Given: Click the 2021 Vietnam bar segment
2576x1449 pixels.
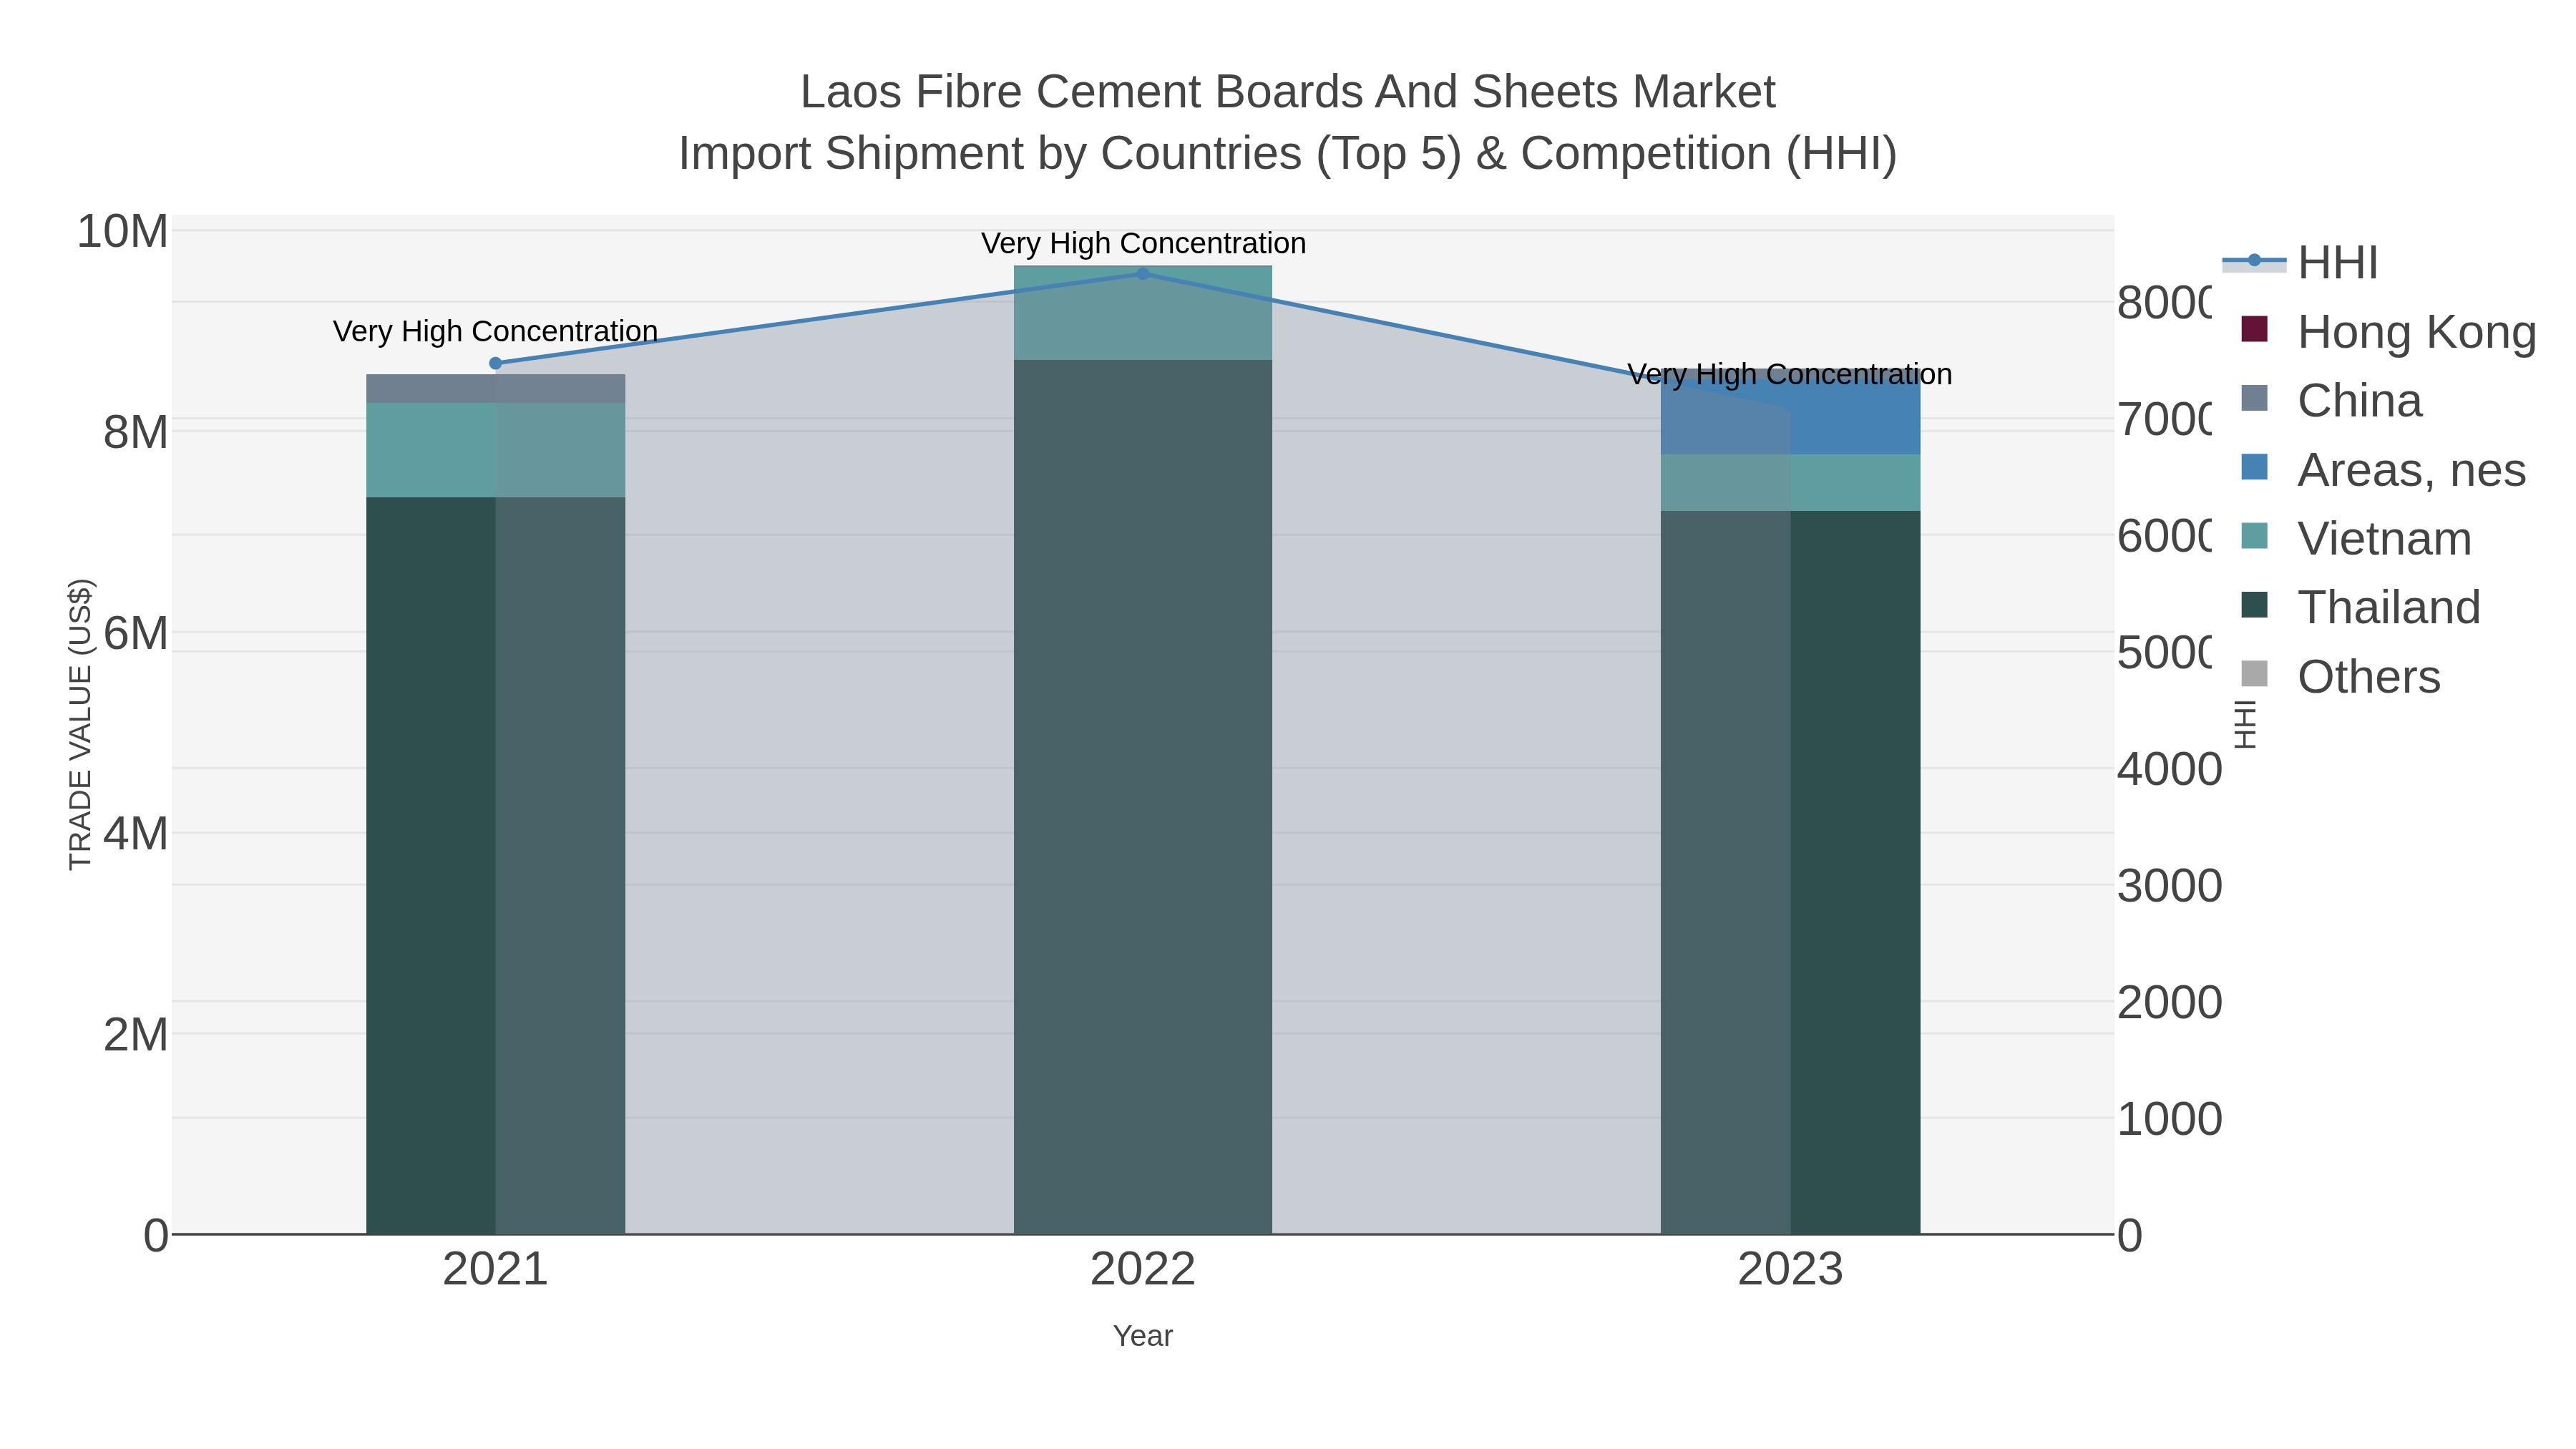Looking at the screenshot, I should (495, 450).
